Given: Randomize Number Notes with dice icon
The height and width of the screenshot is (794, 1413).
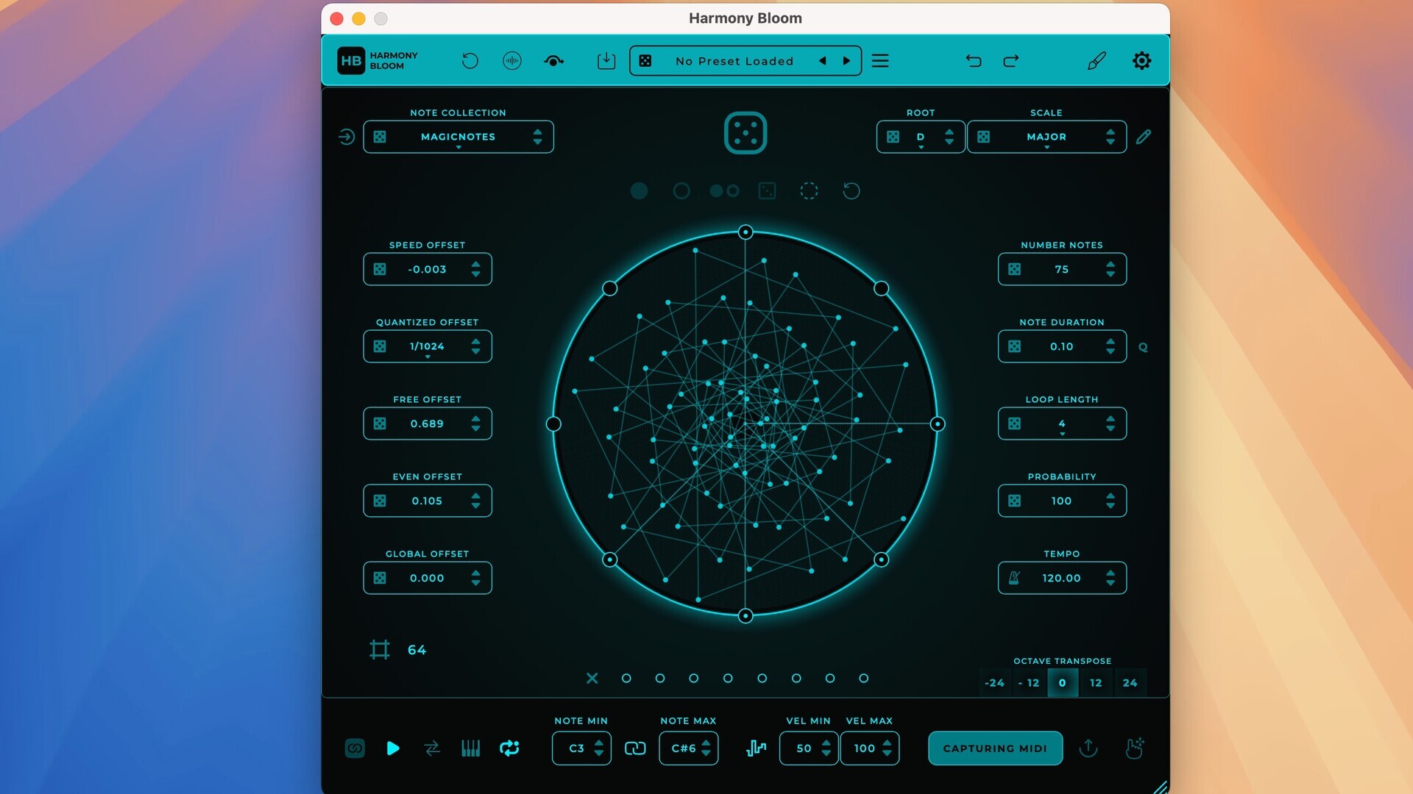Looking at the screenshot, I should 1014,269.
